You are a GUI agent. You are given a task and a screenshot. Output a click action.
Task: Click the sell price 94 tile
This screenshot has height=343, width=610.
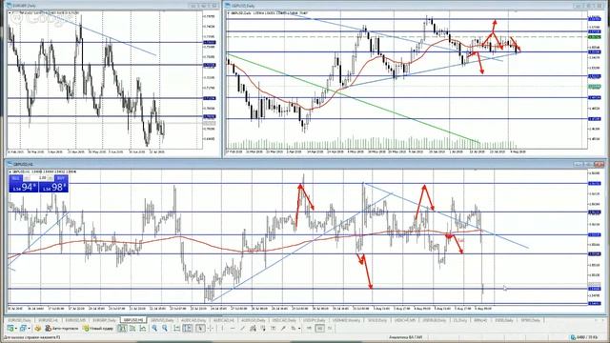click(x=24, y=187)
